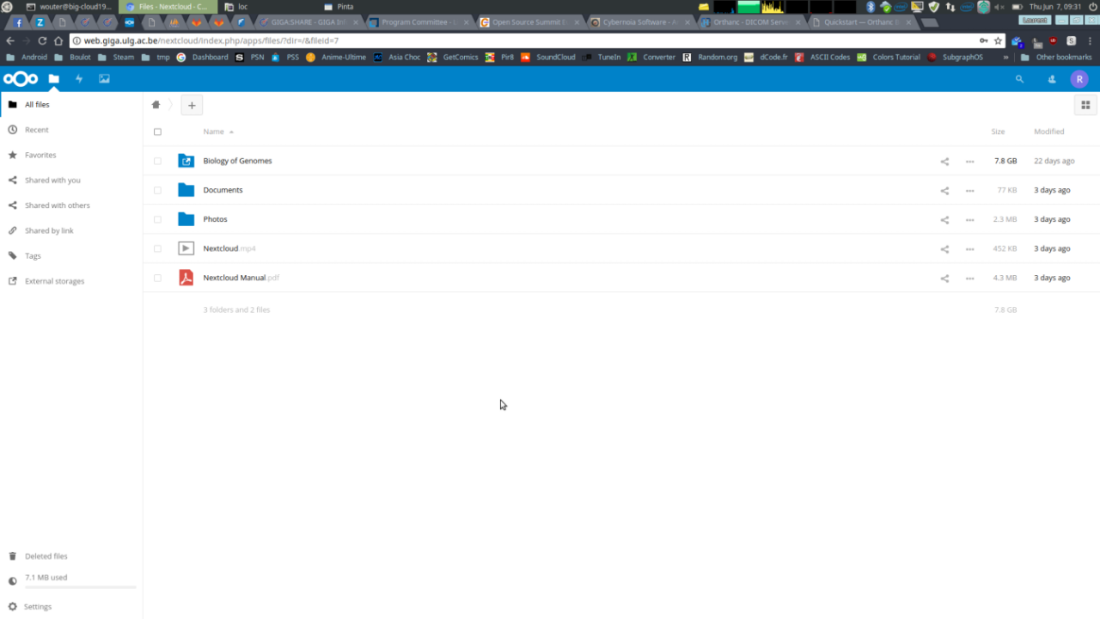Image resolution: width=1100 pixels, height=619 pixels.
Task: Click the search magnifier icon in the header
Action: click(1020, 79)
